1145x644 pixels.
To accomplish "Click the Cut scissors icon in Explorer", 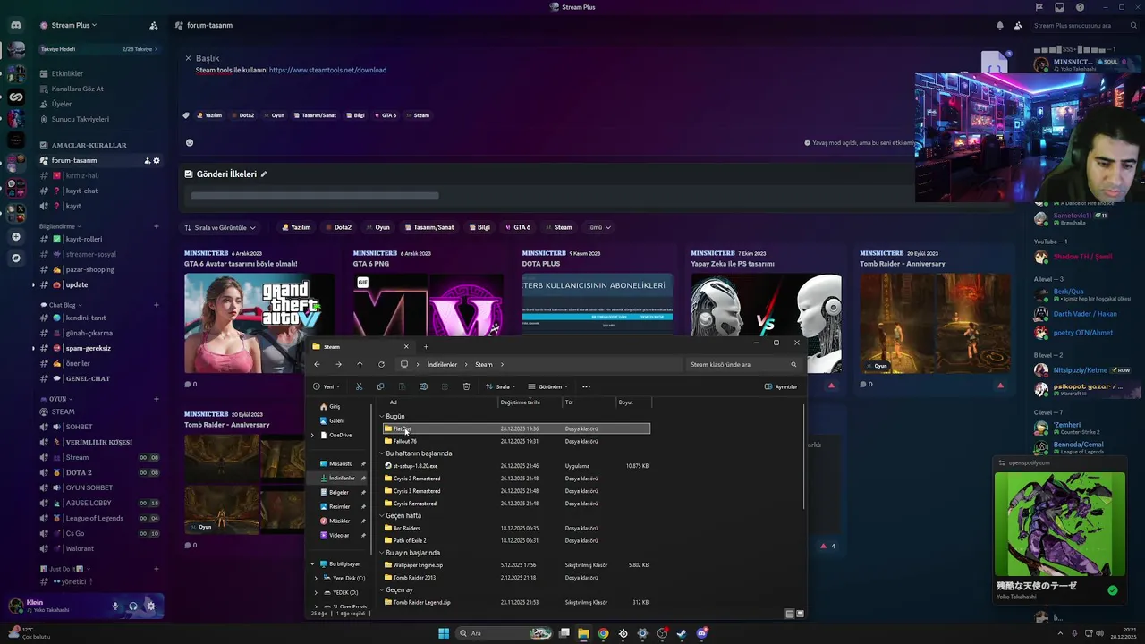I will point(359,386).
